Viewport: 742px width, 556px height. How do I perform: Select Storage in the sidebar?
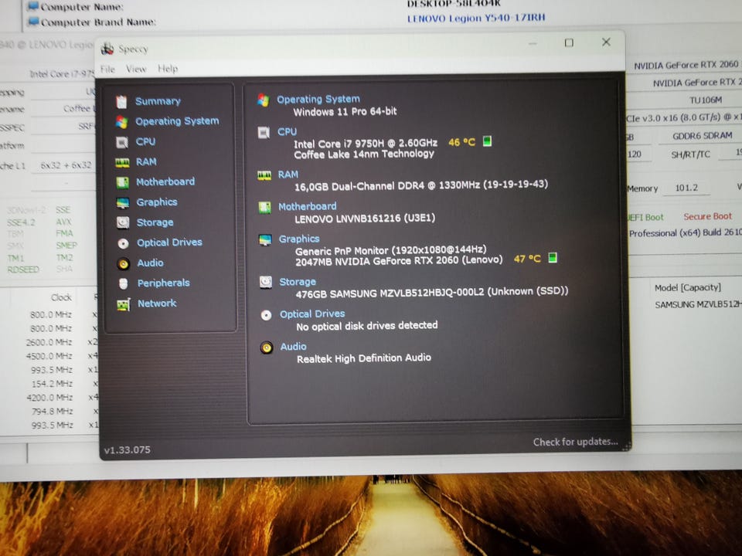click(x=155, y=222)
